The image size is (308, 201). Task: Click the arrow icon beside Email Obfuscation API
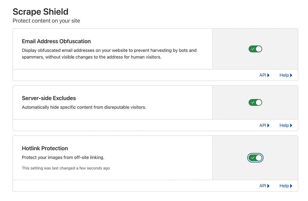point(269,75)
